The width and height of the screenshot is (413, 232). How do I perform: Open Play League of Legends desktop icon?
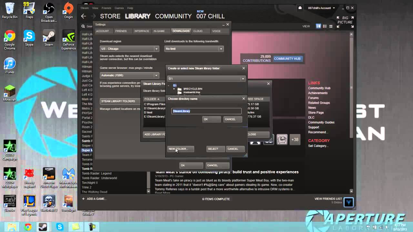29,206
